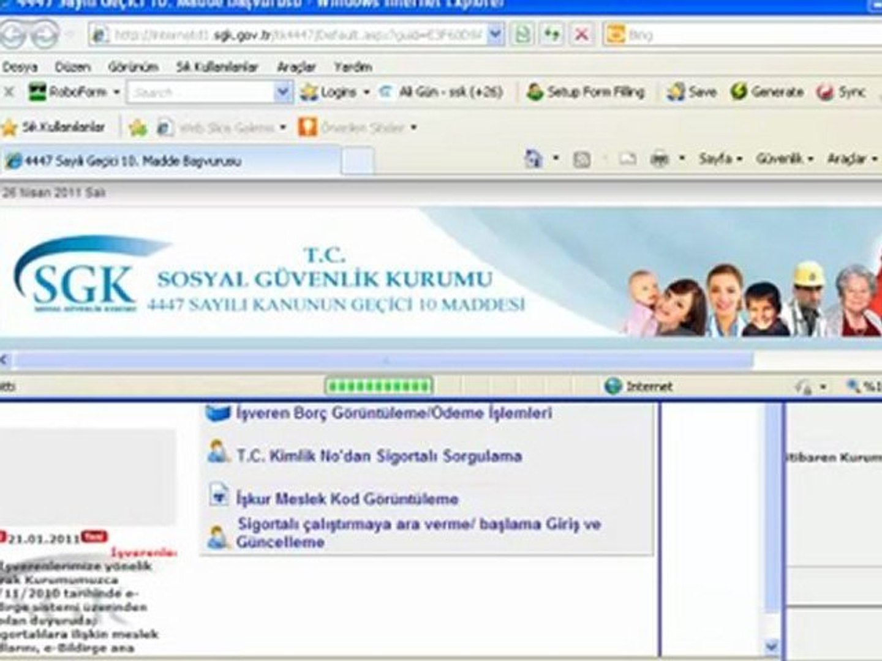Click the Ali Gün - ssk login entry
This screenshot has width=882, height=661.
442,92
